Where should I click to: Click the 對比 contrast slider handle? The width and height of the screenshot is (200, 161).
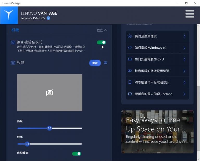click(x=27, y=144)
